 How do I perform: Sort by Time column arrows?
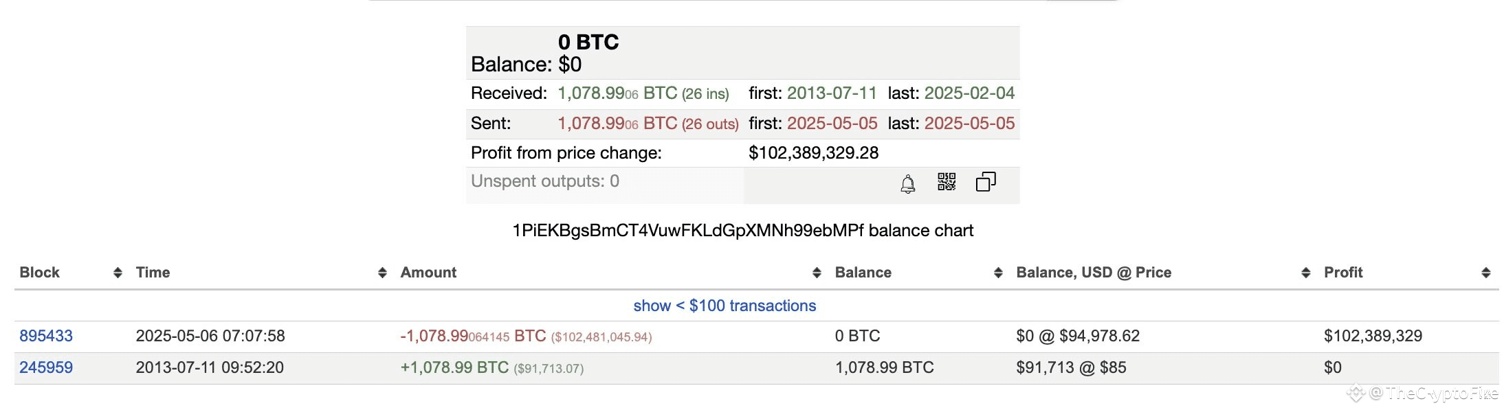pos(382,273)
